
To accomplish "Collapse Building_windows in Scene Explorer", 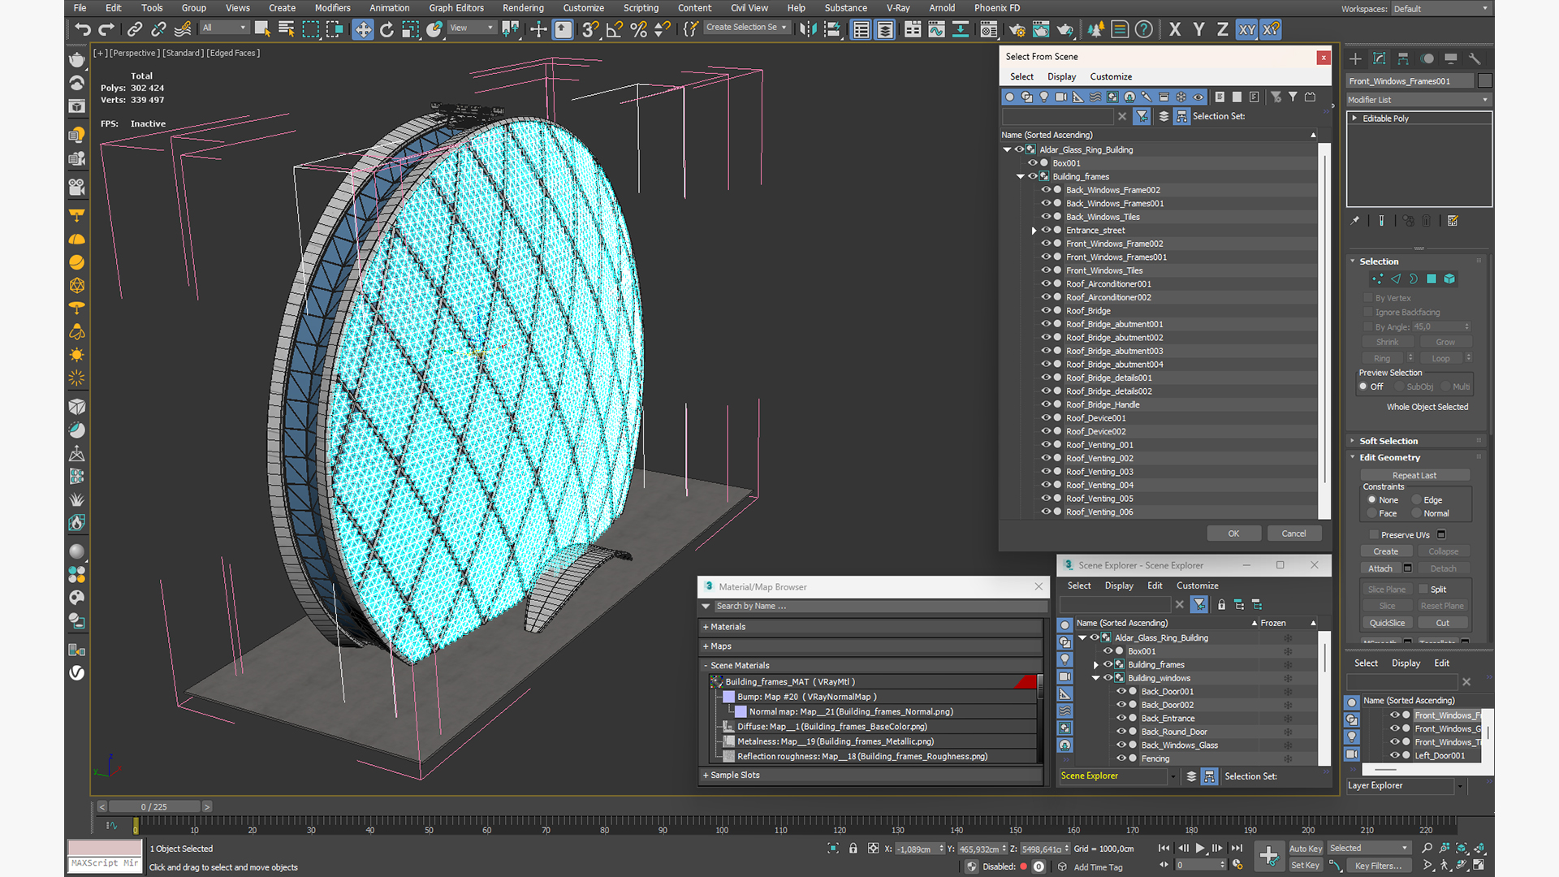I will 1095,678.
